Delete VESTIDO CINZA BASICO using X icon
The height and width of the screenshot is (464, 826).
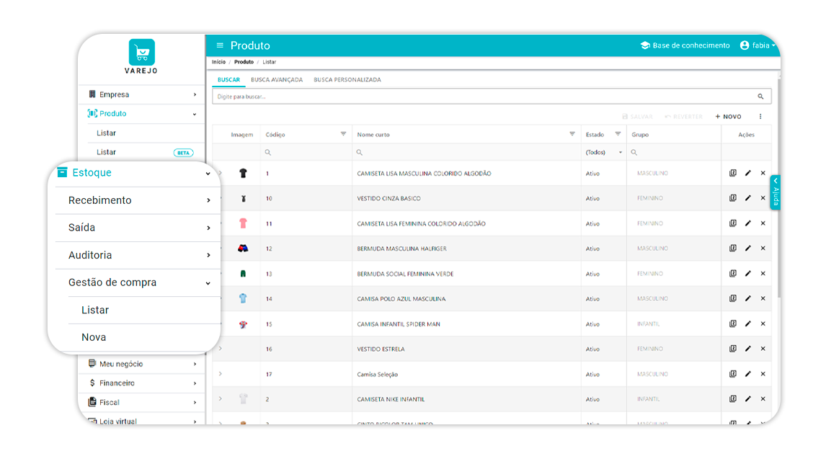pyautogui.click(x=763, y=198)
